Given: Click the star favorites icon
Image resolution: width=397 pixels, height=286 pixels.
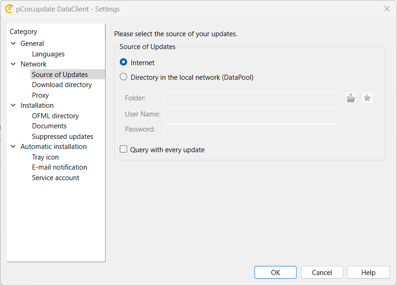Looking at the screenshot, I should (367, 98).
